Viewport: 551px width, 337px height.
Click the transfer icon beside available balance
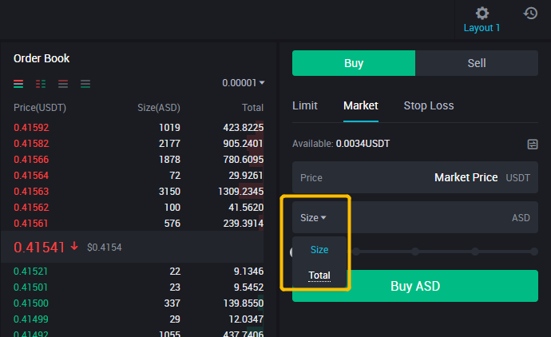[533, 145]
